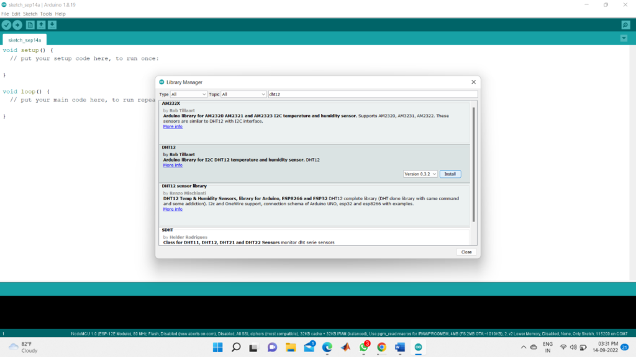Click the dht12 library search field
This screenshot has height=357, width=636.
click(373, 94)
